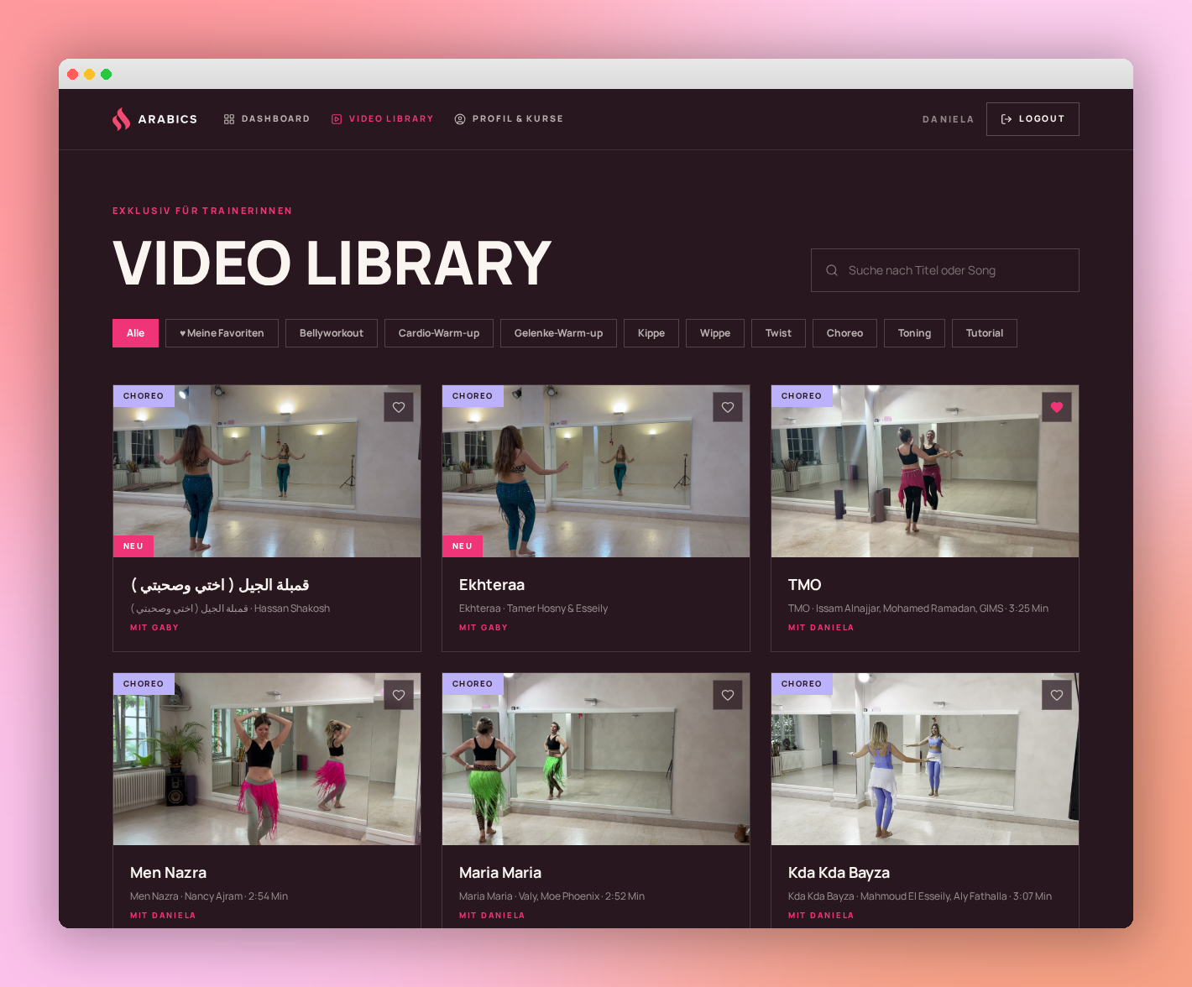
Task: Open the TMO video thumbnail
Action: (925, 472)
